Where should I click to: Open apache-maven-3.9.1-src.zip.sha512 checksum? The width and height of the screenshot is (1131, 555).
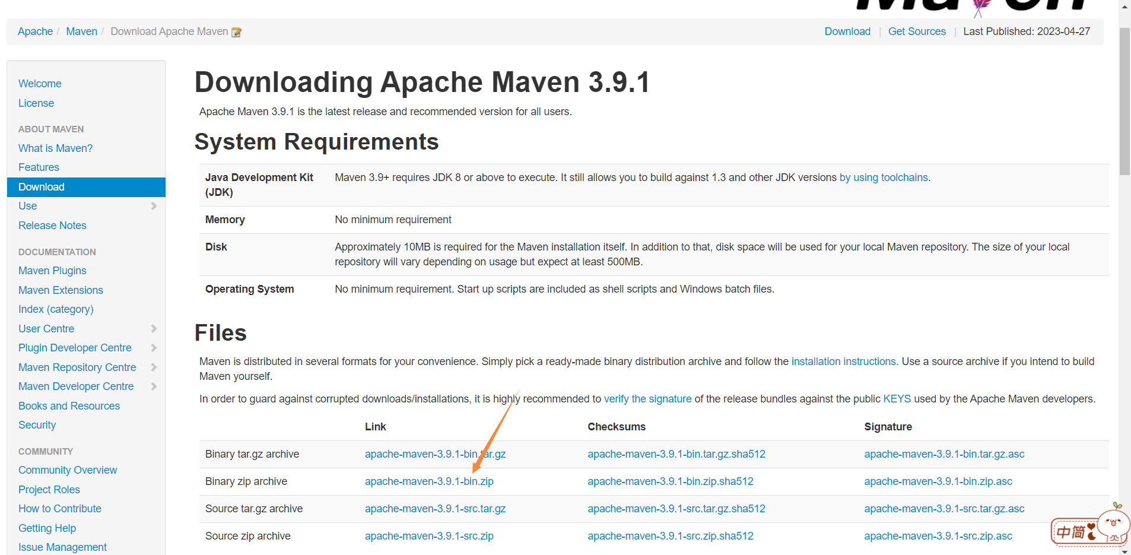click(671, 536)
